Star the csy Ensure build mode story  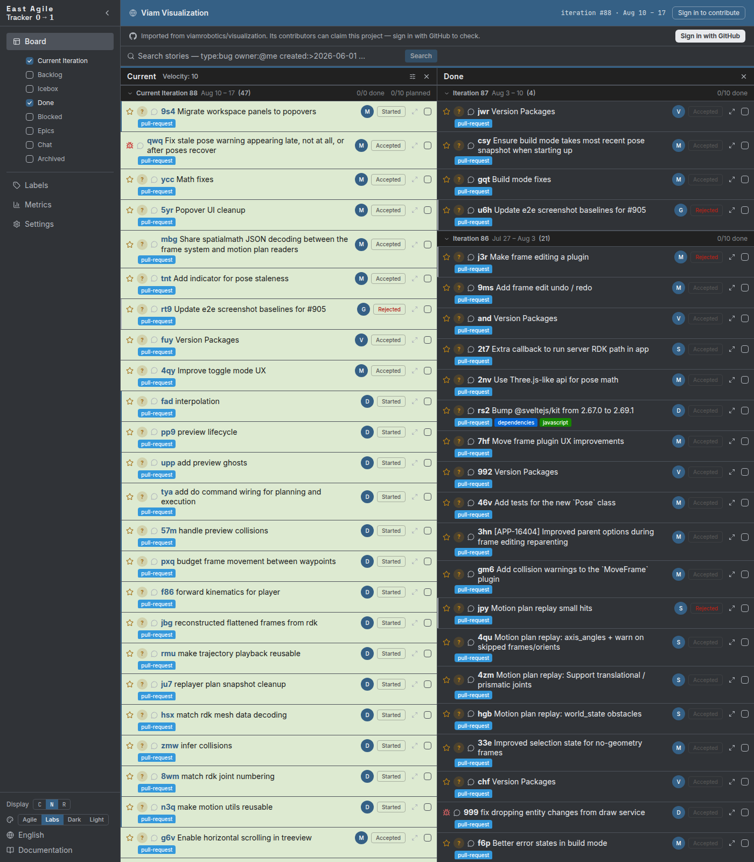pyautogui.click(x=446, y=145)
